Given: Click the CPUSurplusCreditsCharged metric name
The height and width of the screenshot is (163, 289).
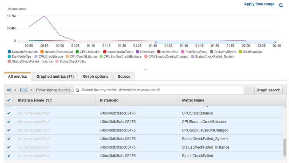Looking at the screenshot, I should 205,130.
